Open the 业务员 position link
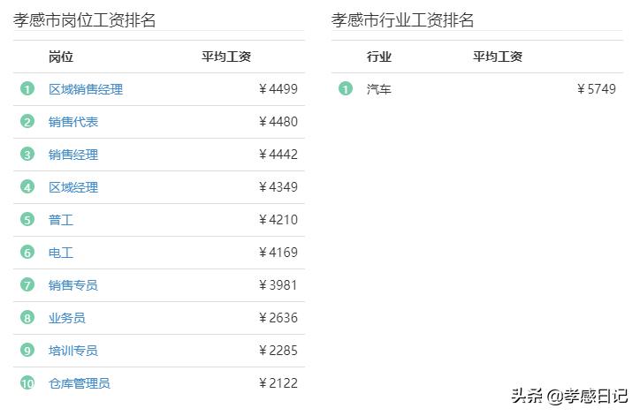Viewport: 640px width, 416px height. point(67,318)
